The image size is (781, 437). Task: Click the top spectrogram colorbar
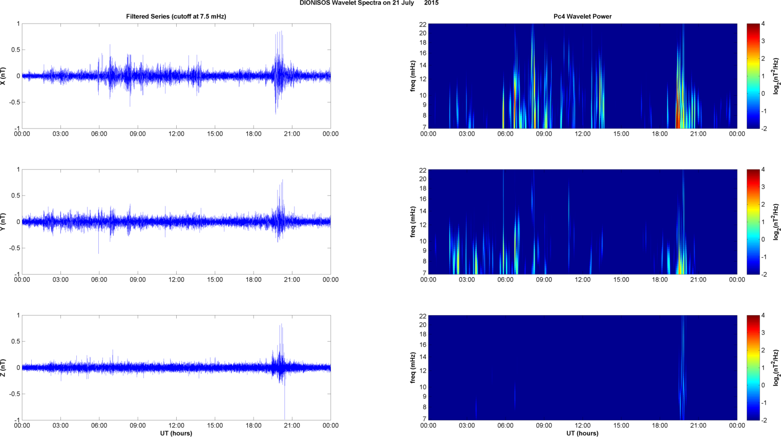(753, 76)
